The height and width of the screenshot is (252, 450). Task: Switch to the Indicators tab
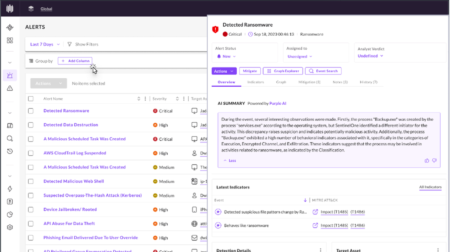coord(256,82)
